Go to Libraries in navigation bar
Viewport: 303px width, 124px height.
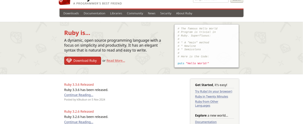[116, 13]
